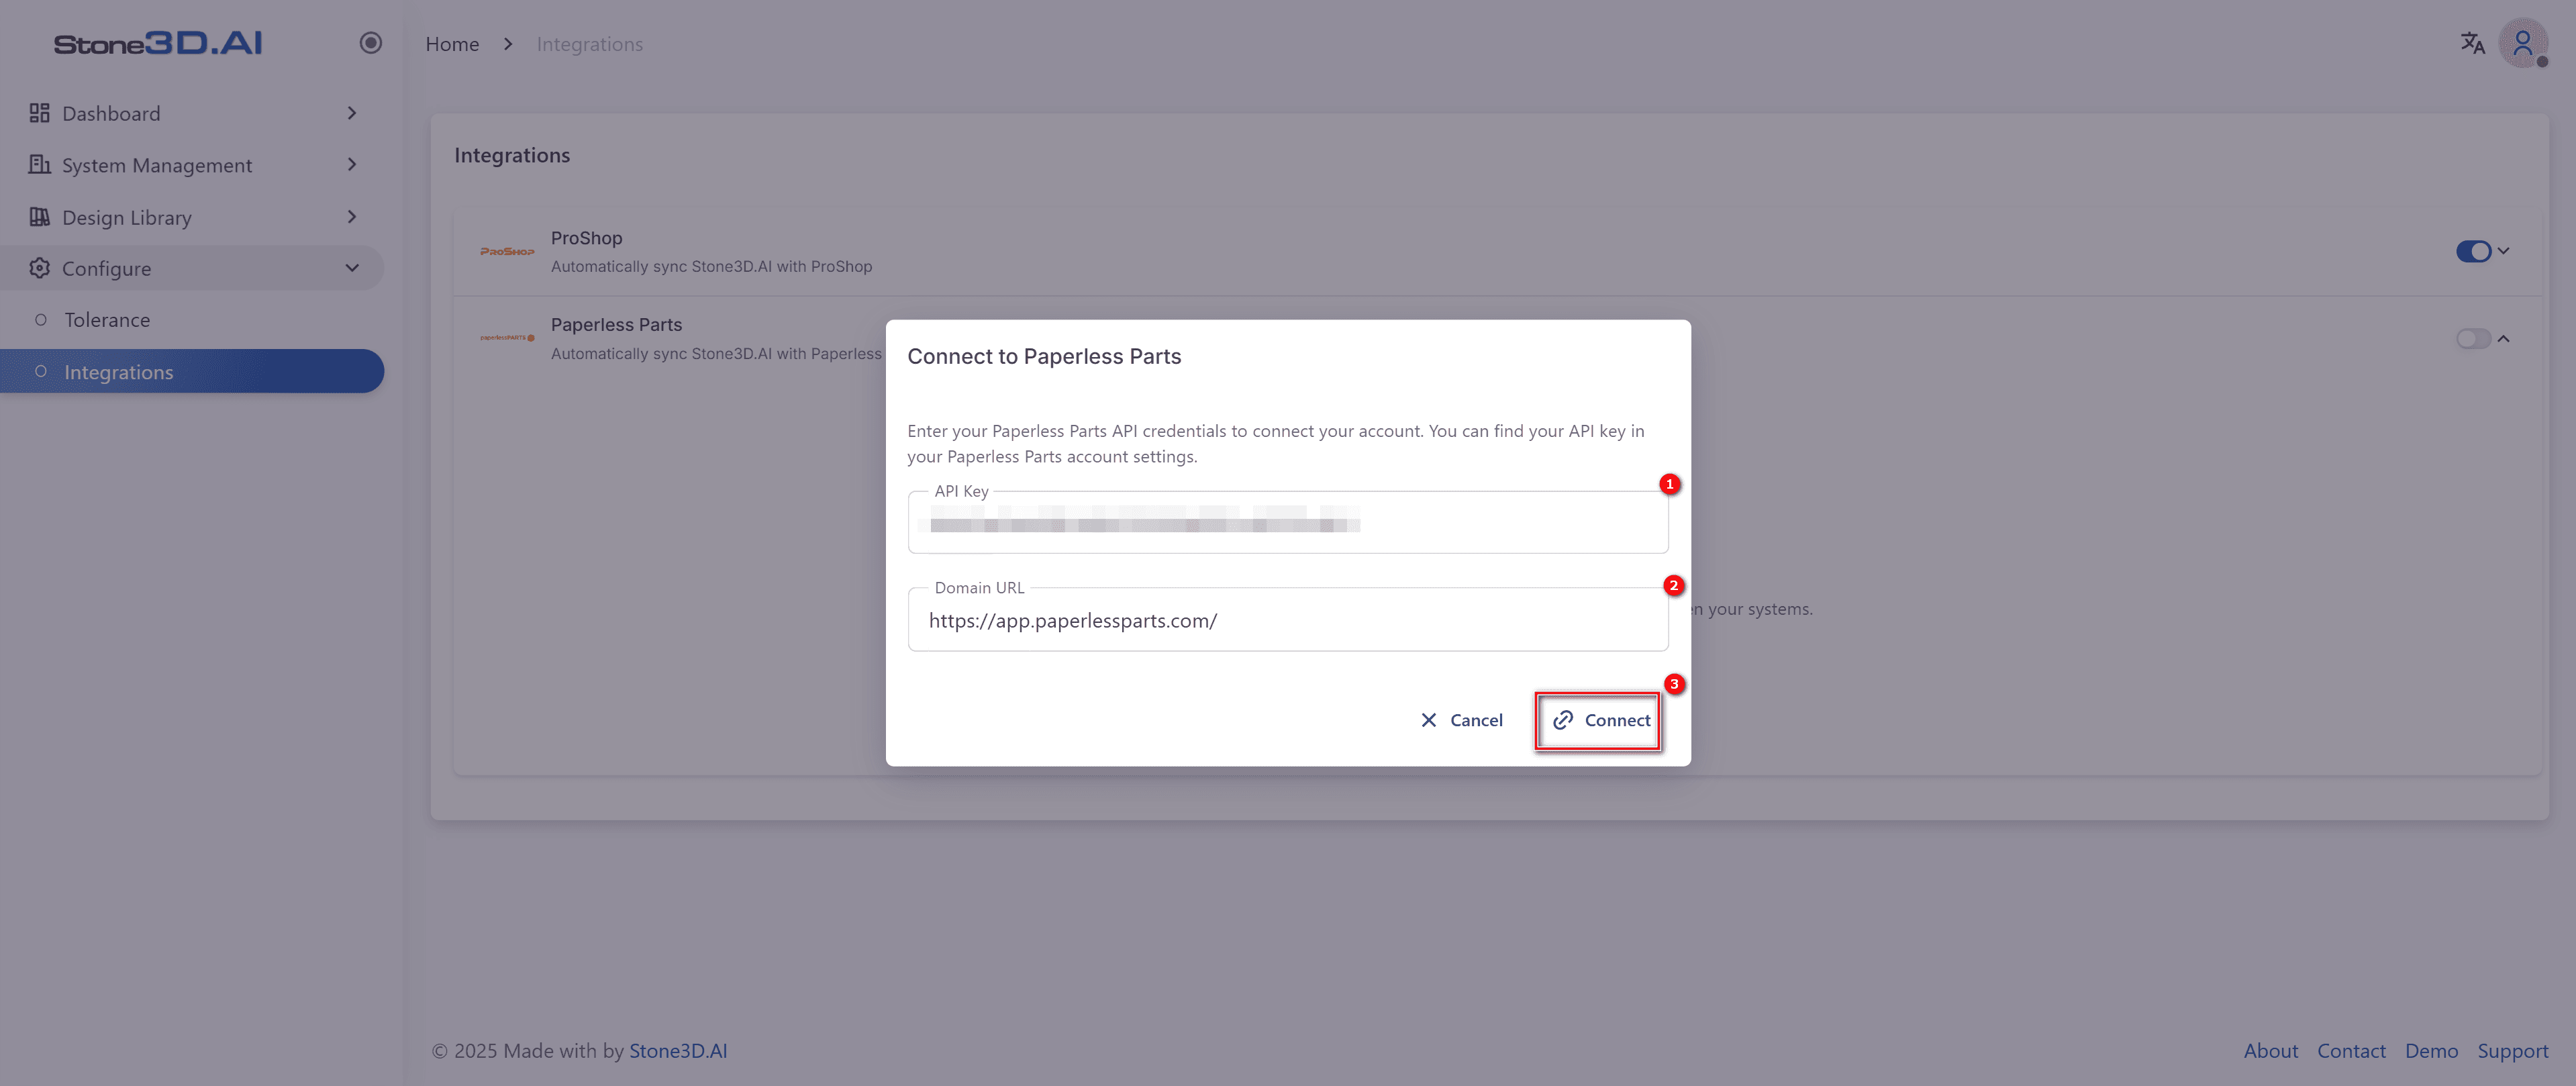
Task: Open the System Management menu item
Action: pyautogui.click(x=192, y=164)
